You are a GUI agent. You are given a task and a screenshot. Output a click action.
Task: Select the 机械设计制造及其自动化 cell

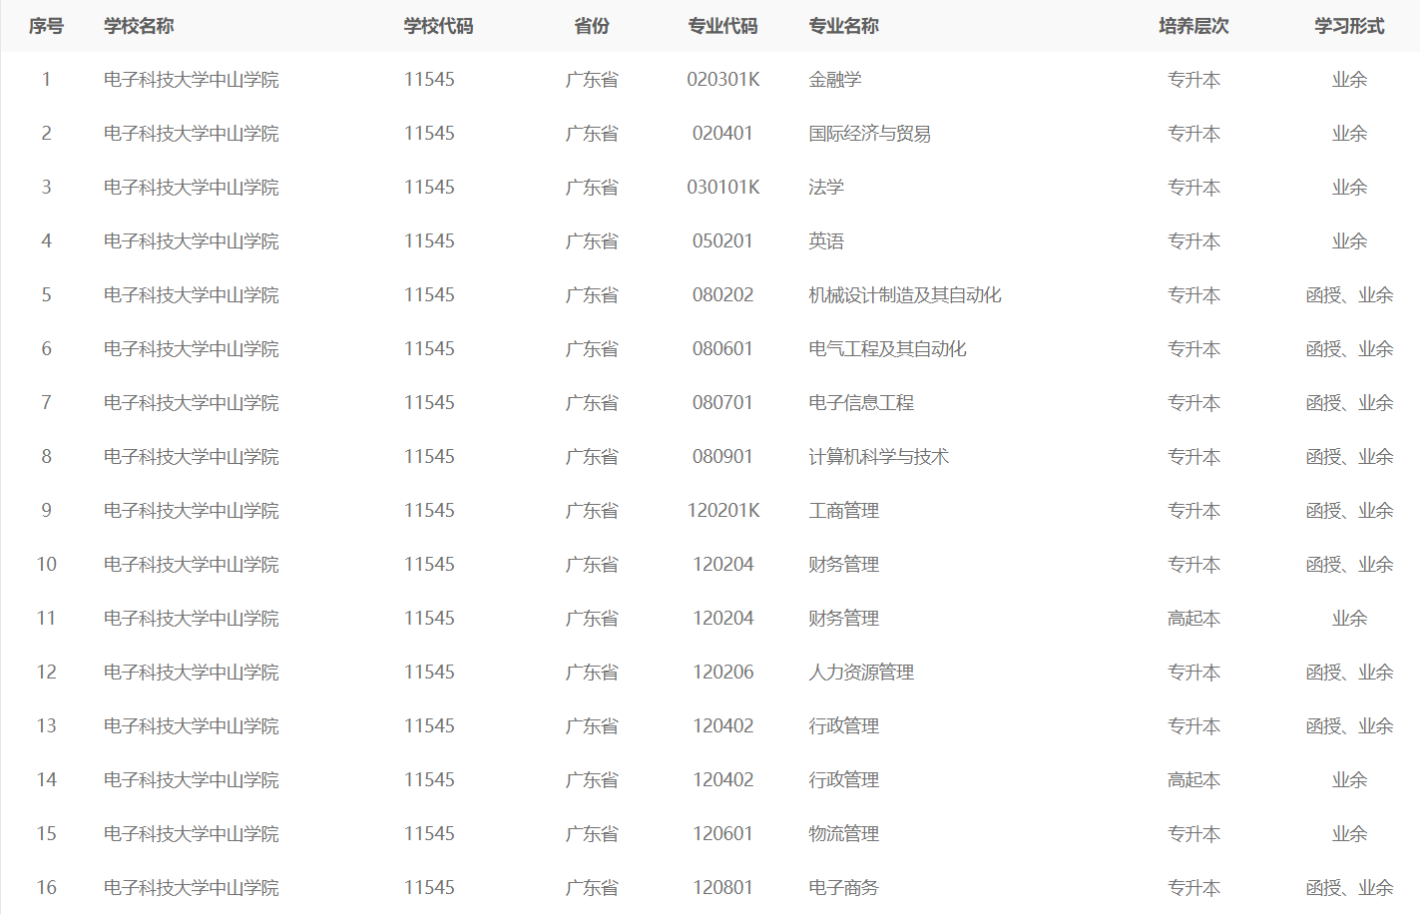point(904,295)
